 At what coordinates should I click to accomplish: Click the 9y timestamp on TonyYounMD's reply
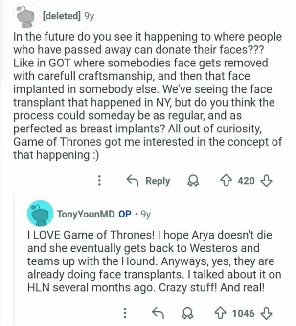click(x=146, y=214)
